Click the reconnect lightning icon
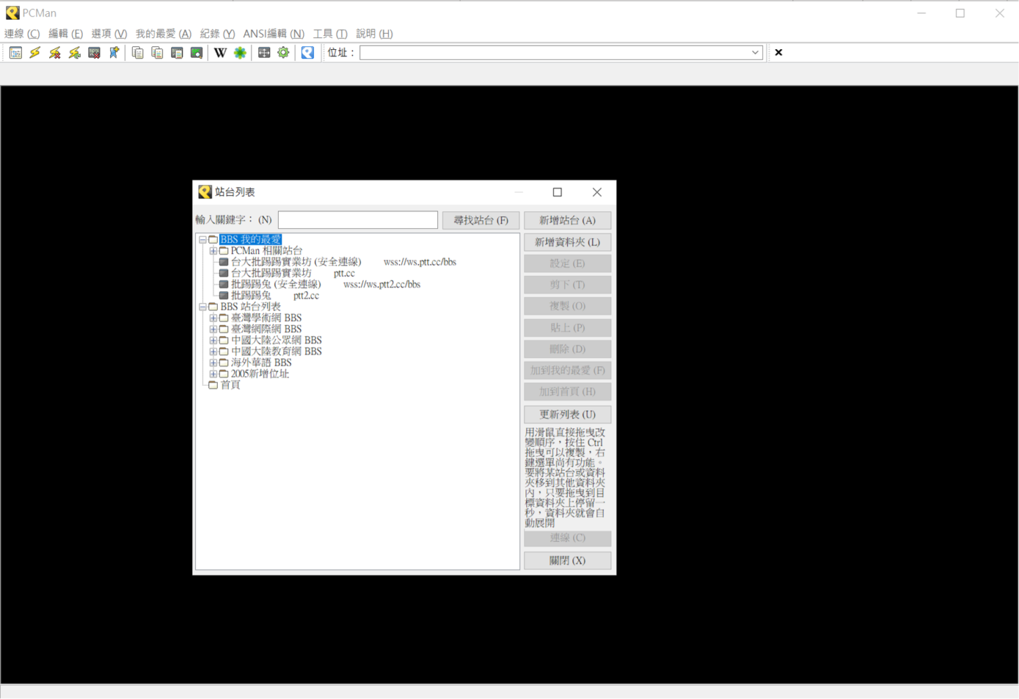 pos(74,52)
